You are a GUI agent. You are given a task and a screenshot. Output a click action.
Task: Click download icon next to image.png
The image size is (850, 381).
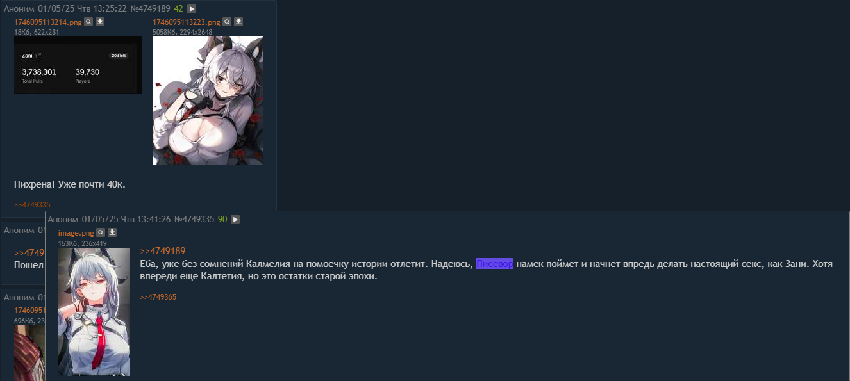(x=112, y=232)
